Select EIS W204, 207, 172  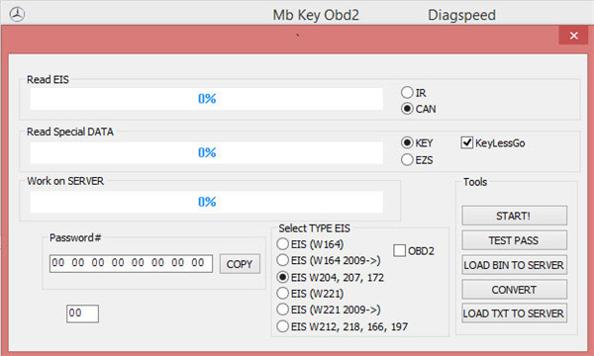click(x=282, y=277)
